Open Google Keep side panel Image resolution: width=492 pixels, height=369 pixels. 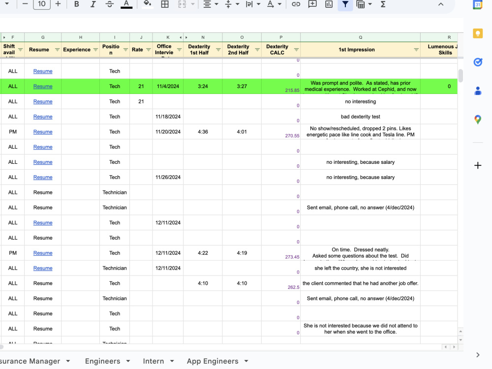pos(478,33)
